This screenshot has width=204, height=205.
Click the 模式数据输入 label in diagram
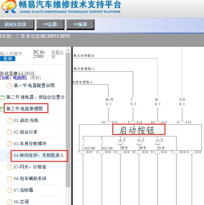84,69
